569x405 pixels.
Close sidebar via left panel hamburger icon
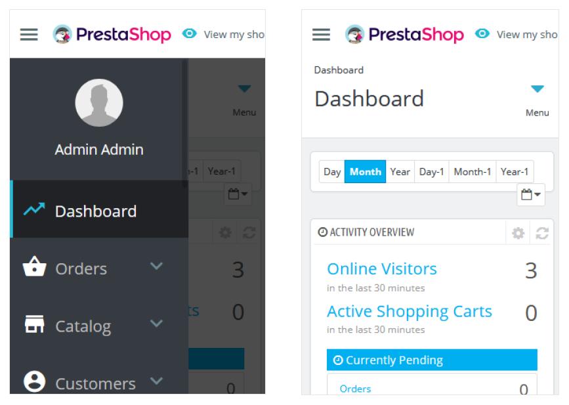(x=29, y=35)
